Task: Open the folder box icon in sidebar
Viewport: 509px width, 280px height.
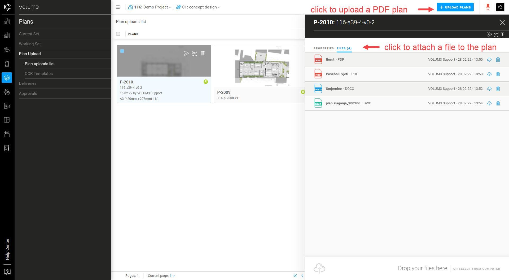Action: (x=7, y=134)
